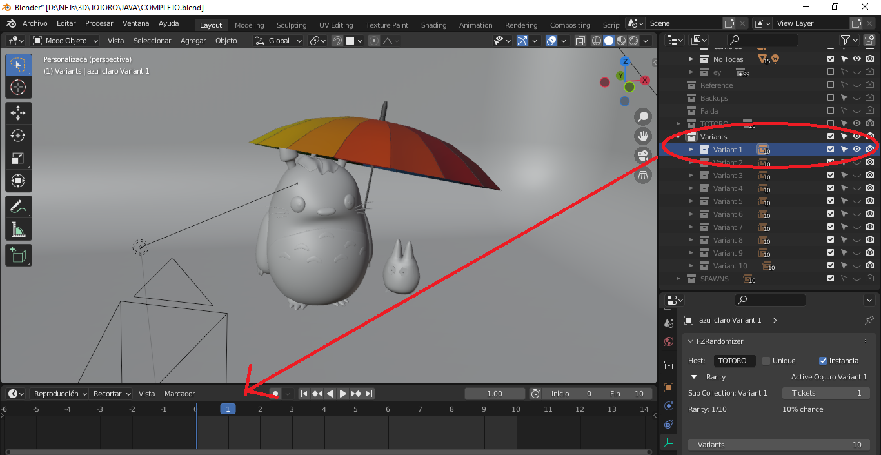The image size is (881, 455).
Task: Click the Fin end frame field
Action: click(x=626, y=394)
